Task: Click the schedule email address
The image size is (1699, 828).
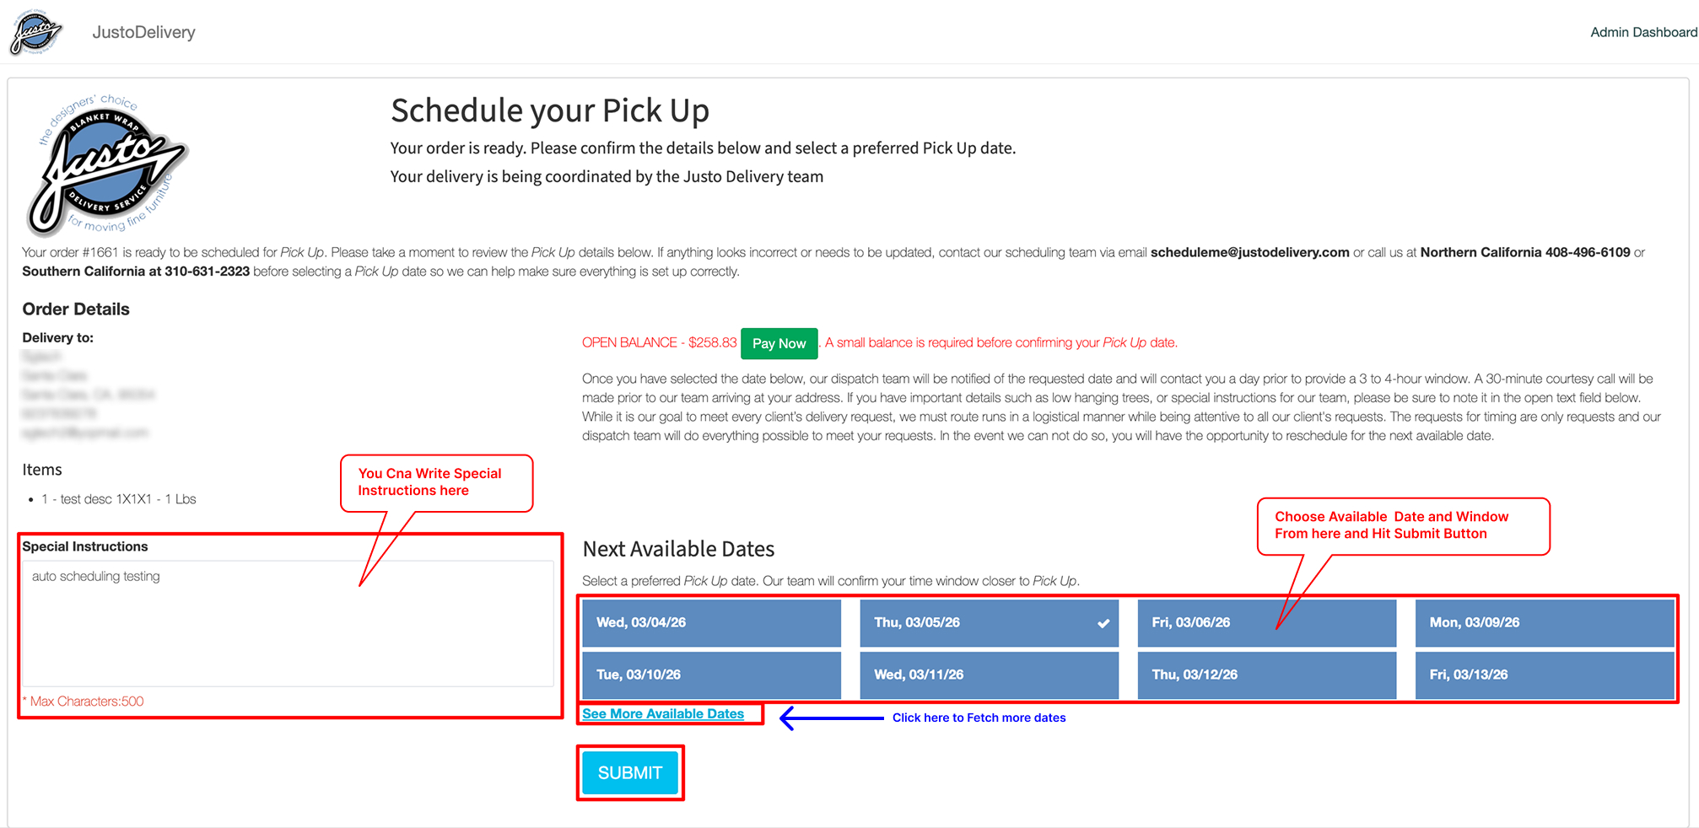Action: coord(1249,252)
